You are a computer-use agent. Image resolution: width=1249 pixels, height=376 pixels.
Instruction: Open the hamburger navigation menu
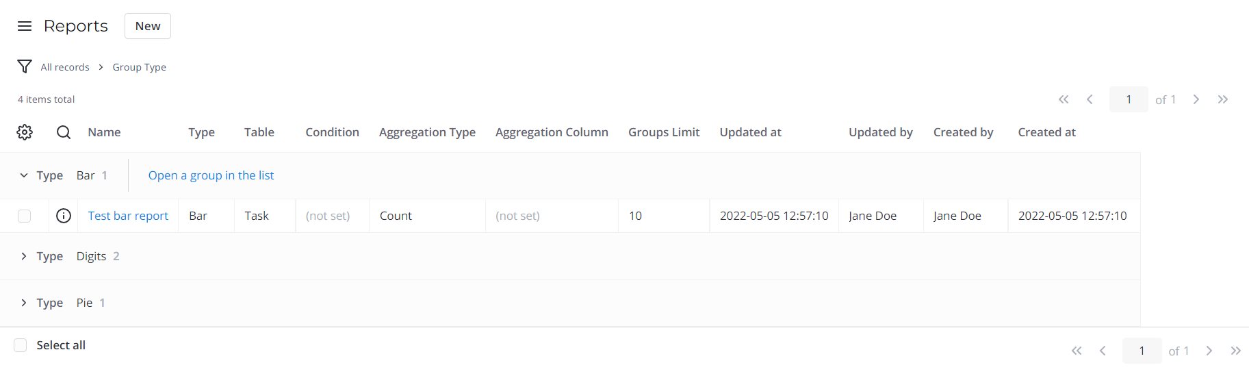pyautogui.click(x=25, y=26)
